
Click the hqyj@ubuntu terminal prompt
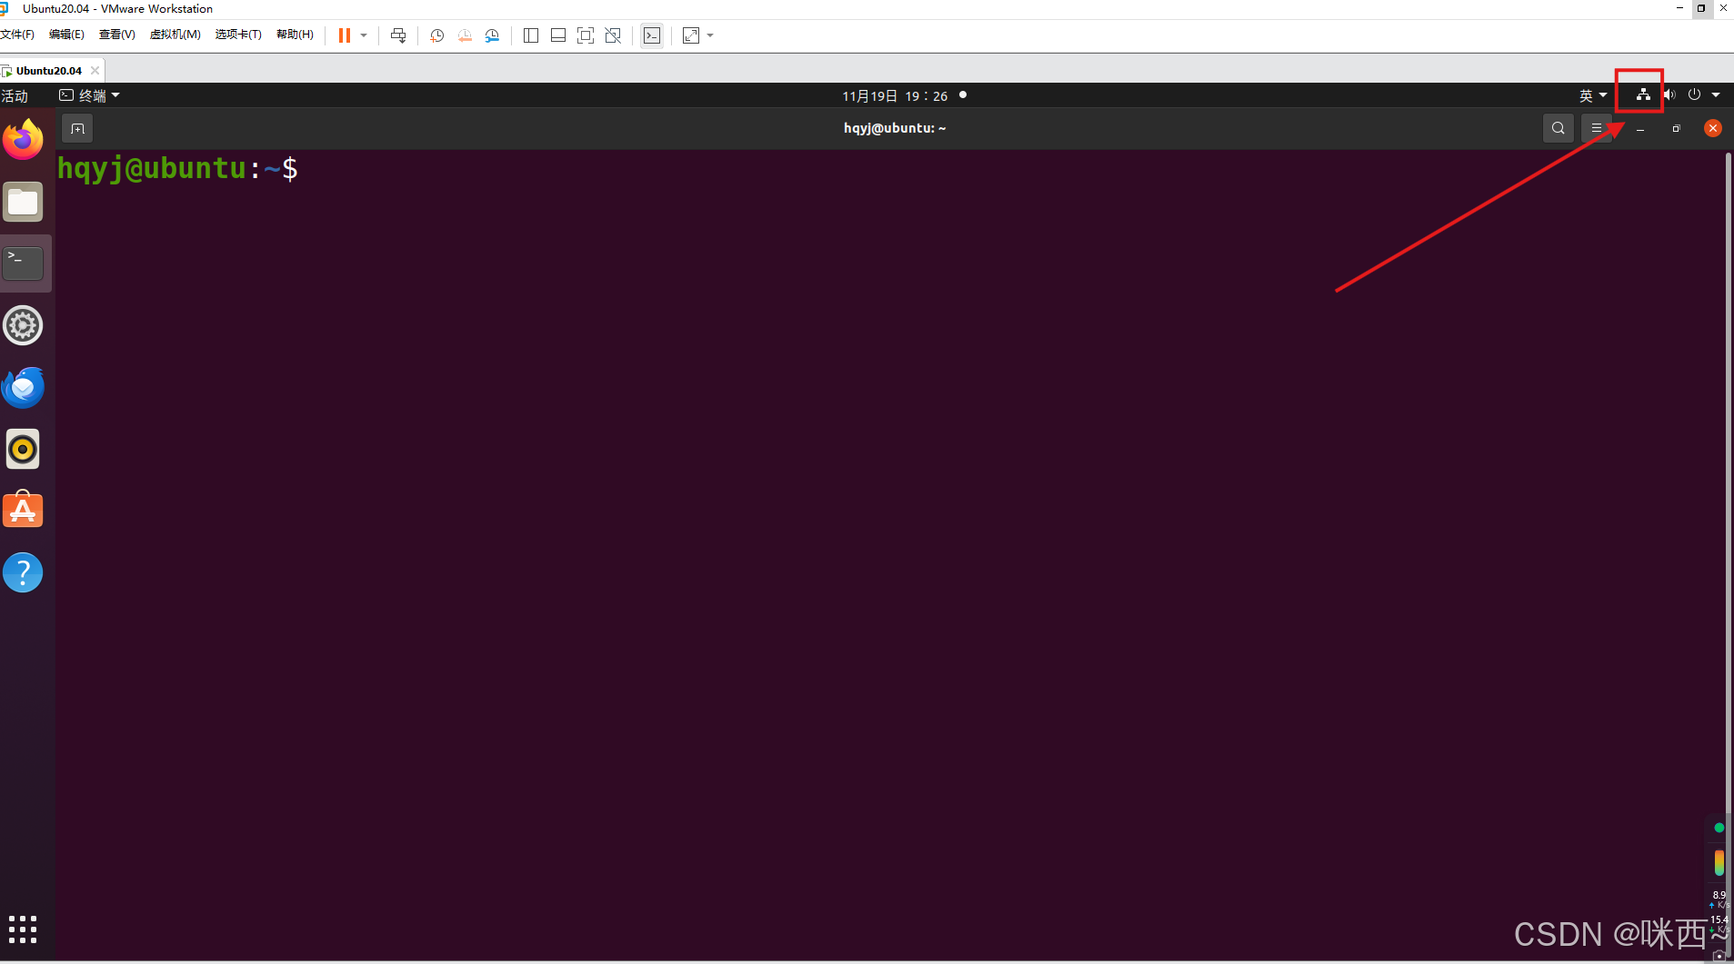tap(177, 169)
